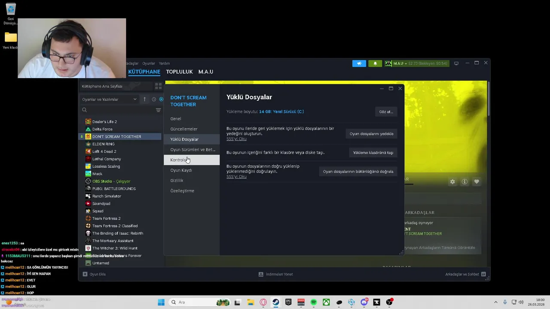
Task: Open Gizlilik properties section
Action: [192, 180]
